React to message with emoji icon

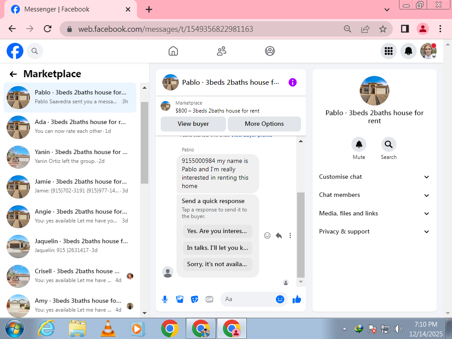click(x=267, y=236)
